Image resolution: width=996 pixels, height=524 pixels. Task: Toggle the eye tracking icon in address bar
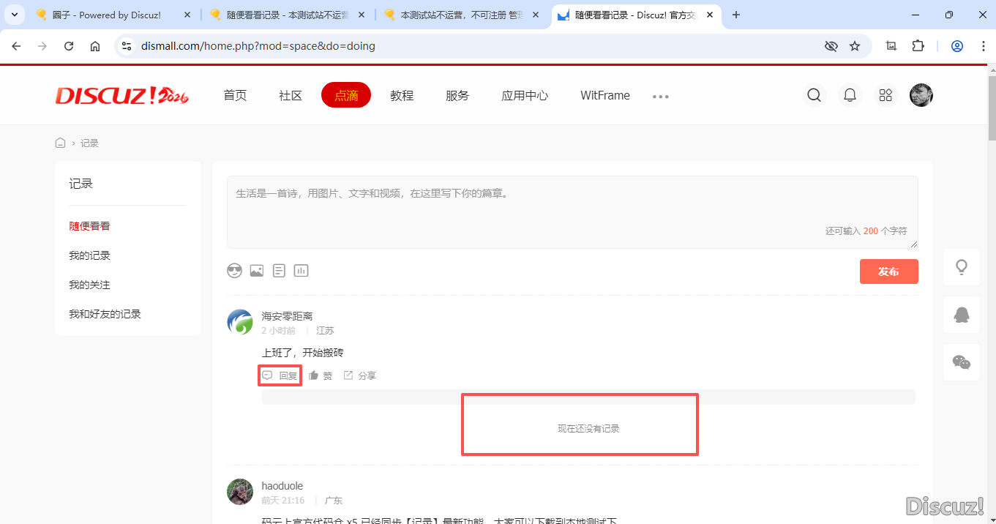point(831,46)
